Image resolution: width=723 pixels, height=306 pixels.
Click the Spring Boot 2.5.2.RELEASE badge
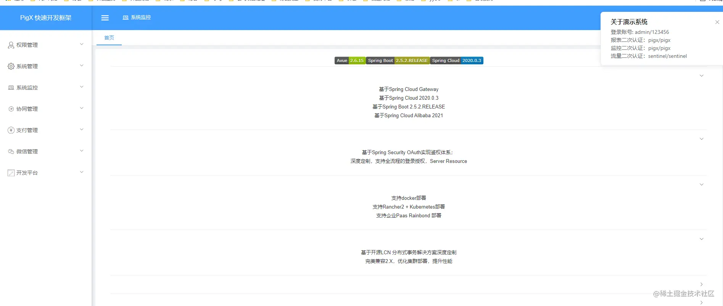398,61
